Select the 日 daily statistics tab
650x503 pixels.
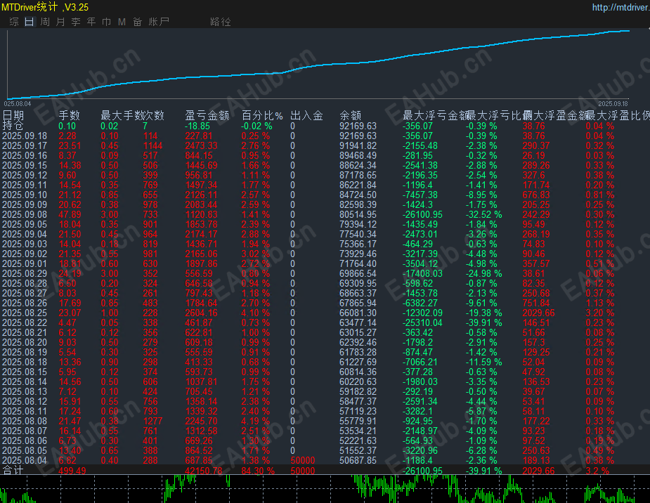click(29, 22)
